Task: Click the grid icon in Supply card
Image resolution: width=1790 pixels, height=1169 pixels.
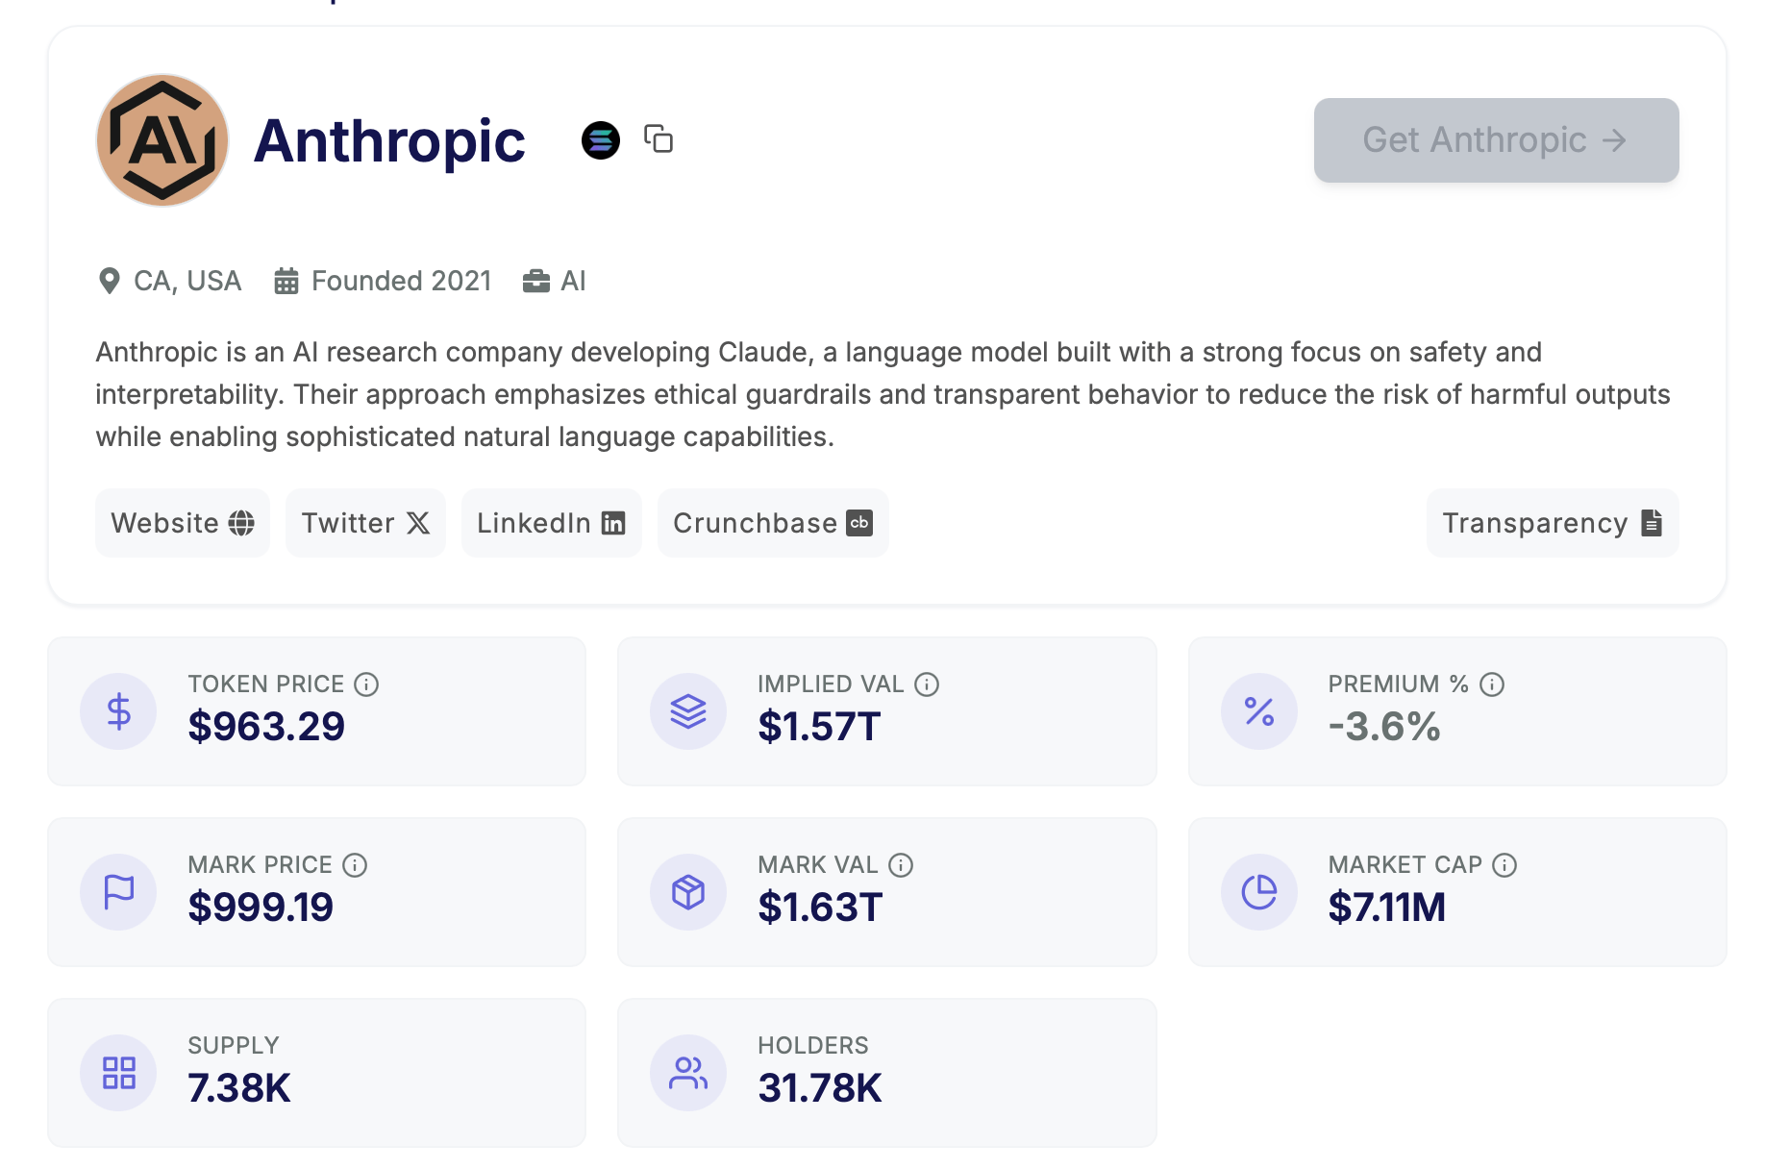Action: pos(118,1073)
